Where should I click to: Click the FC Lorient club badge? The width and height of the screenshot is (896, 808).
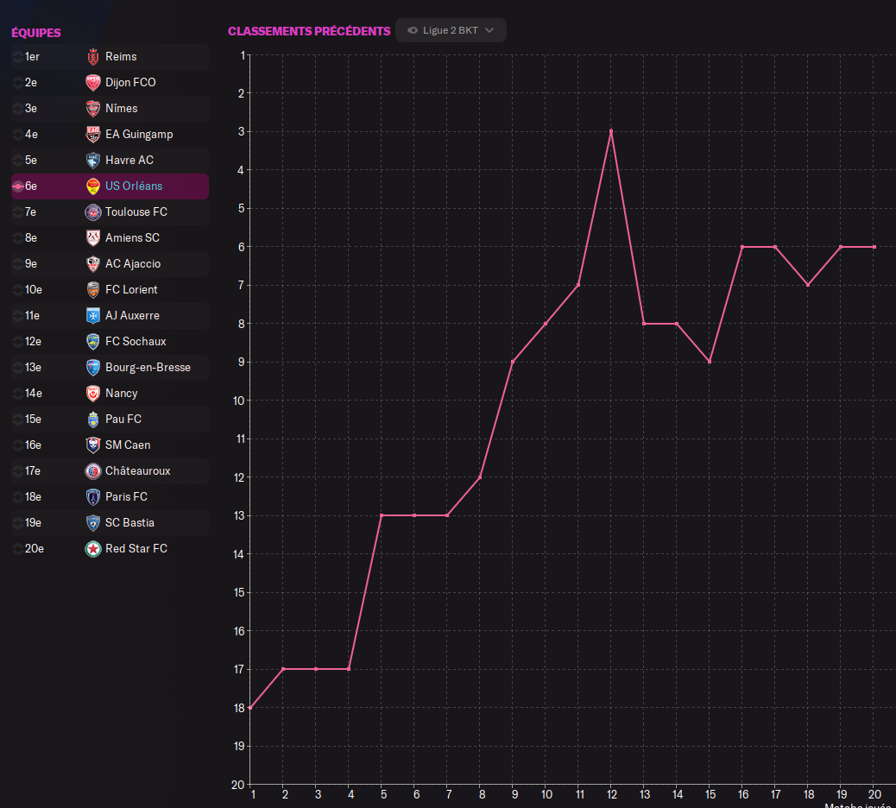(92, 290)
